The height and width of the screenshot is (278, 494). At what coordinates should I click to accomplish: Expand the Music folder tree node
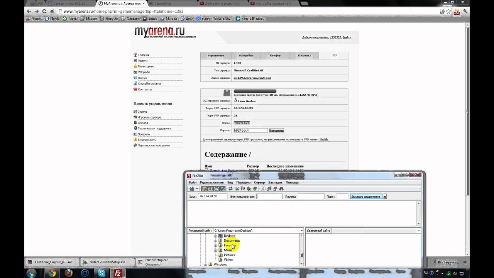[x=215, y=250]
